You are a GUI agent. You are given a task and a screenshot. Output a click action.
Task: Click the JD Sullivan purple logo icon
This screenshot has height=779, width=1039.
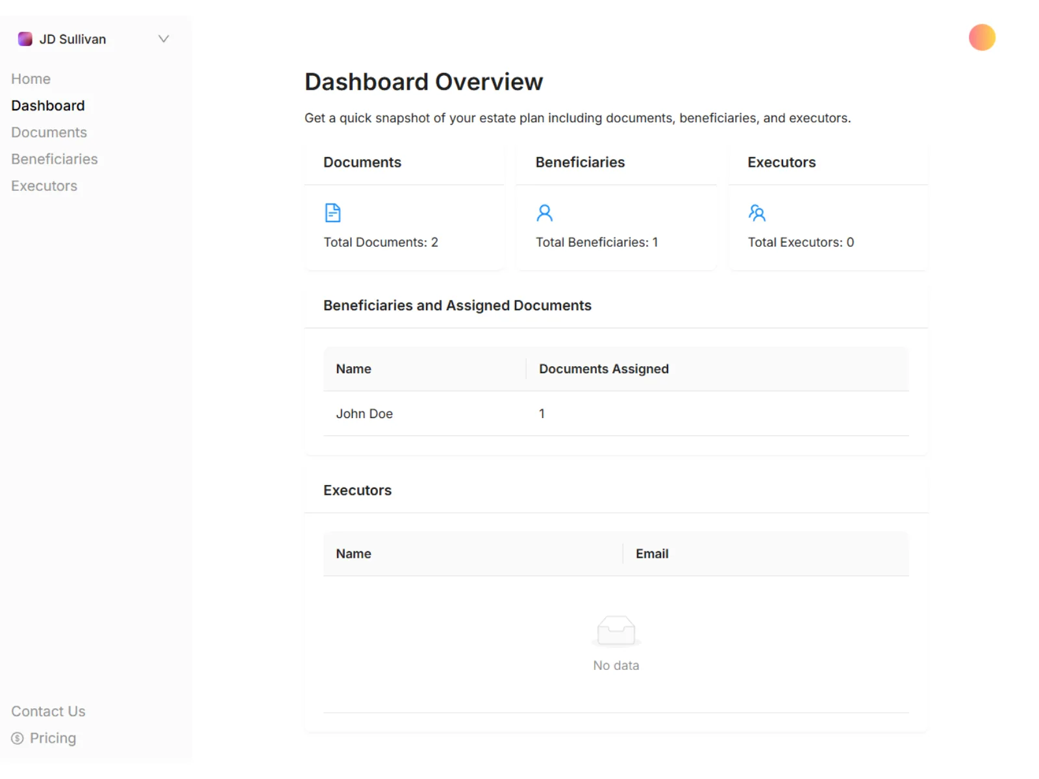tap(25, 39)
